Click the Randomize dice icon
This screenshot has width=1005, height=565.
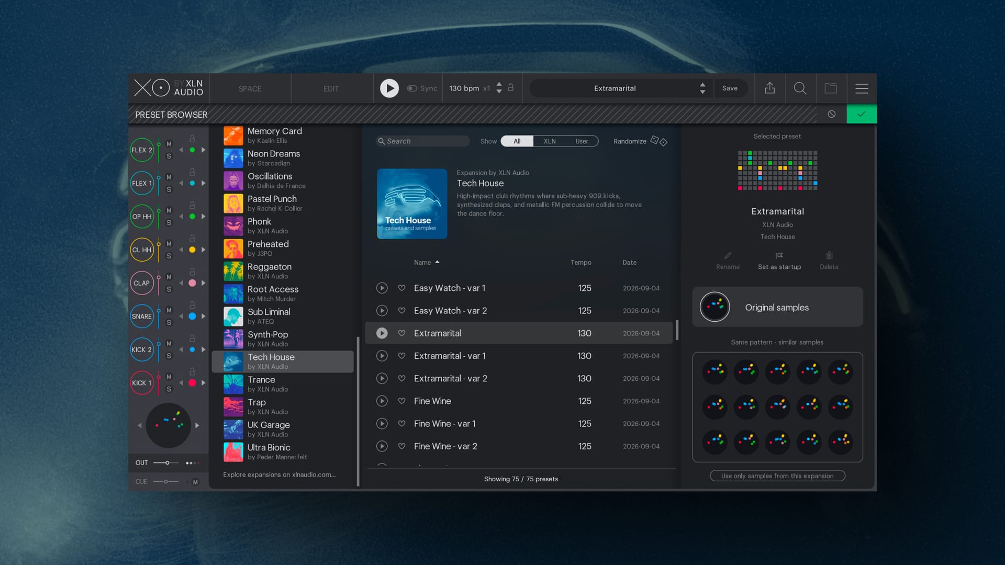pos(658,141)
